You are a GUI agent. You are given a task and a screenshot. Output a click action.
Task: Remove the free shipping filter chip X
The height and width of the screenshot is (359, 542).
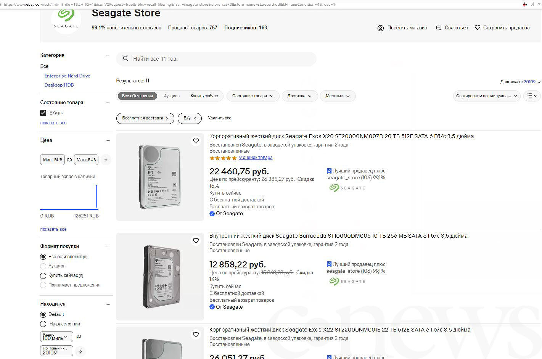(167, 118)
